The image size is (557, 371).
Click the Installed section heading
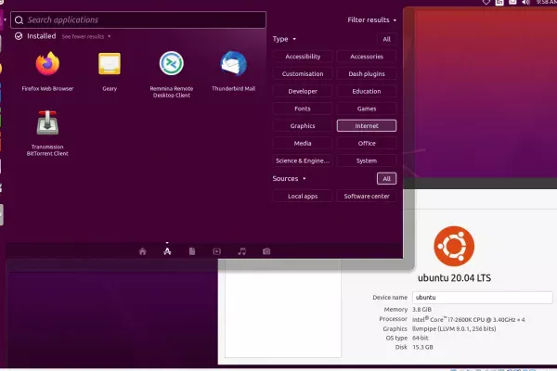pos(42,36)
